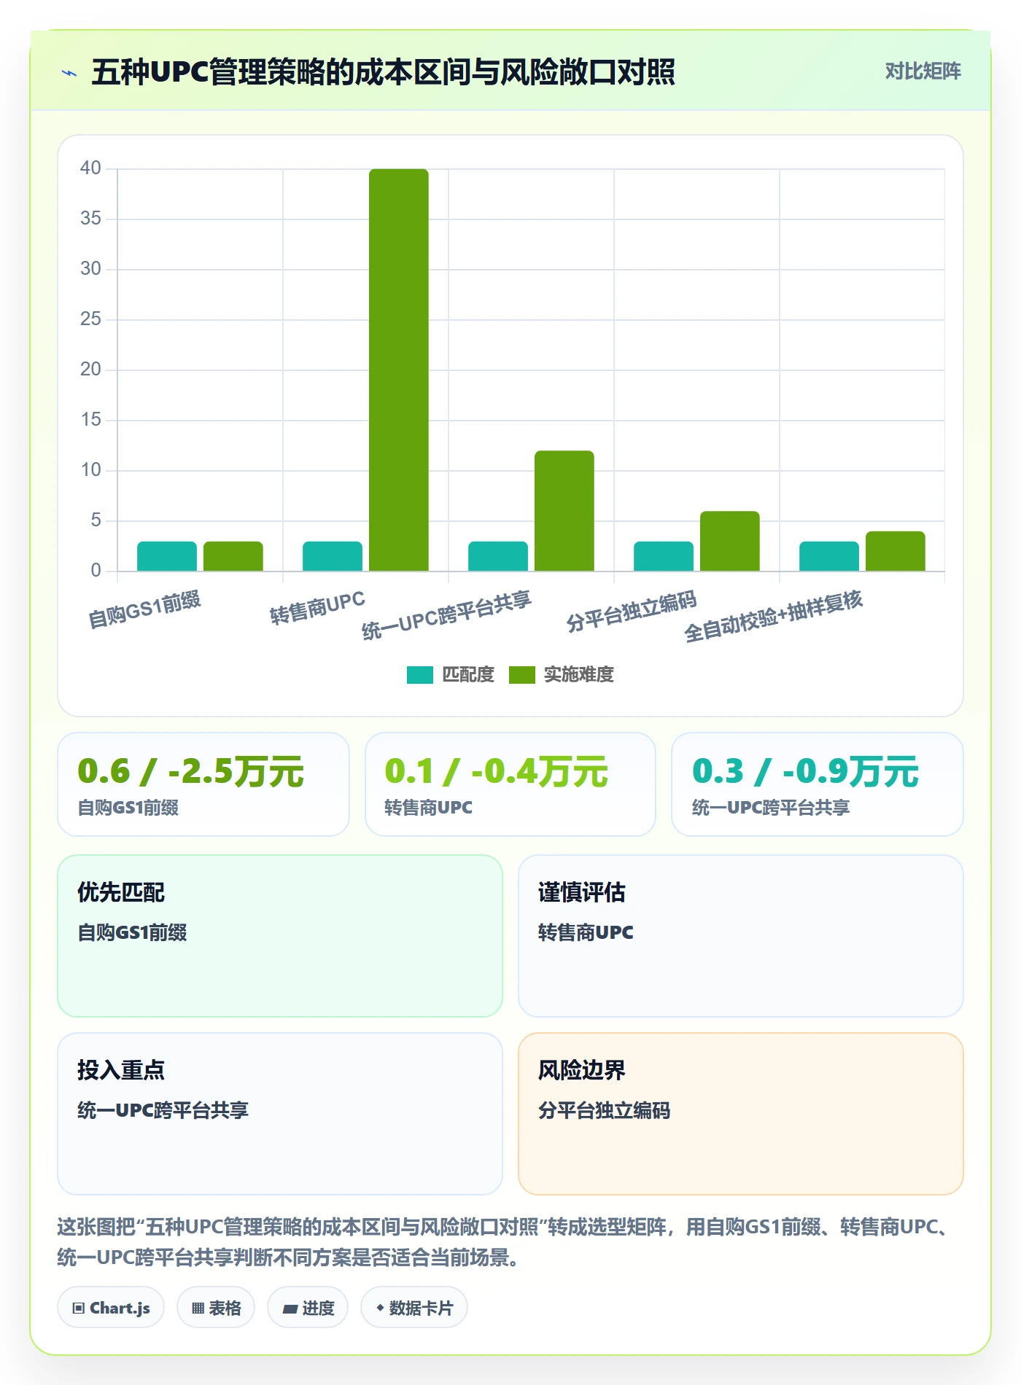The image size is (1021, 1385).
Task: Click the 自购GS1前缀 x-axis label
Action: click(x=144, y=610)
